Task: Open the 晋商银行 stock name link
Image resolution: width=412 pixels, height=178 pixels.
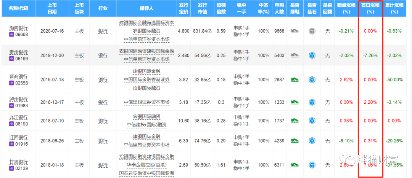Action: tap(18, 77)
